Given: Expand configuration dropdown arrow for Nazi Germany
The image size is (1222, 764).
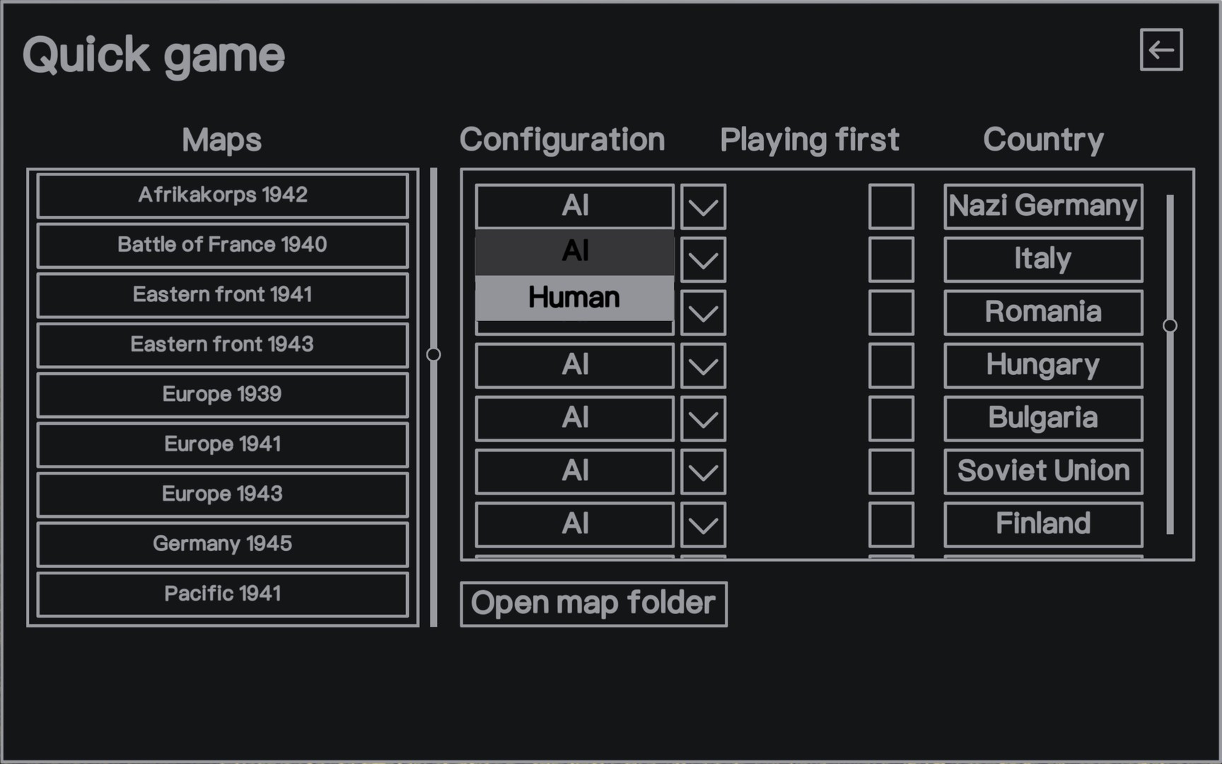Looking at the screenshot, I should click(703, 207).
